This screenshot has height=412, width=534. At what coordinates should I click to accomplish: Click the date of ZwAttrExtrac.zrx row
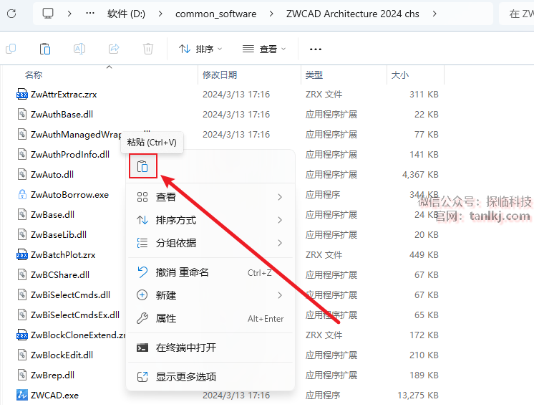pos(236,94)
